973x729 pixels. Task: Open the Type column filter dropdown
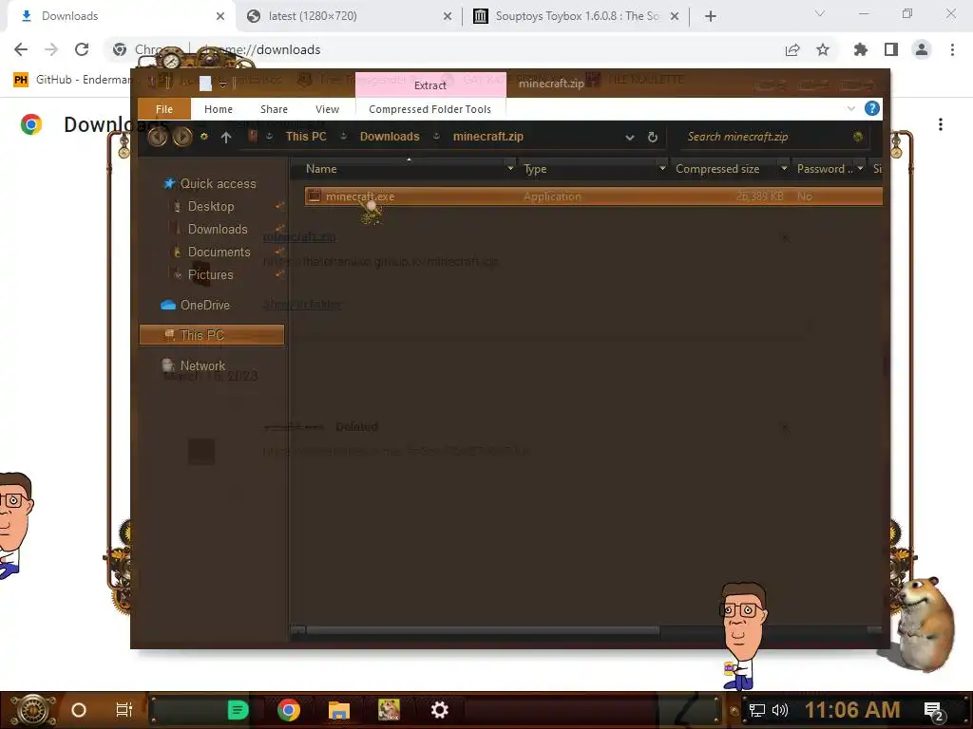coord(662,168)
